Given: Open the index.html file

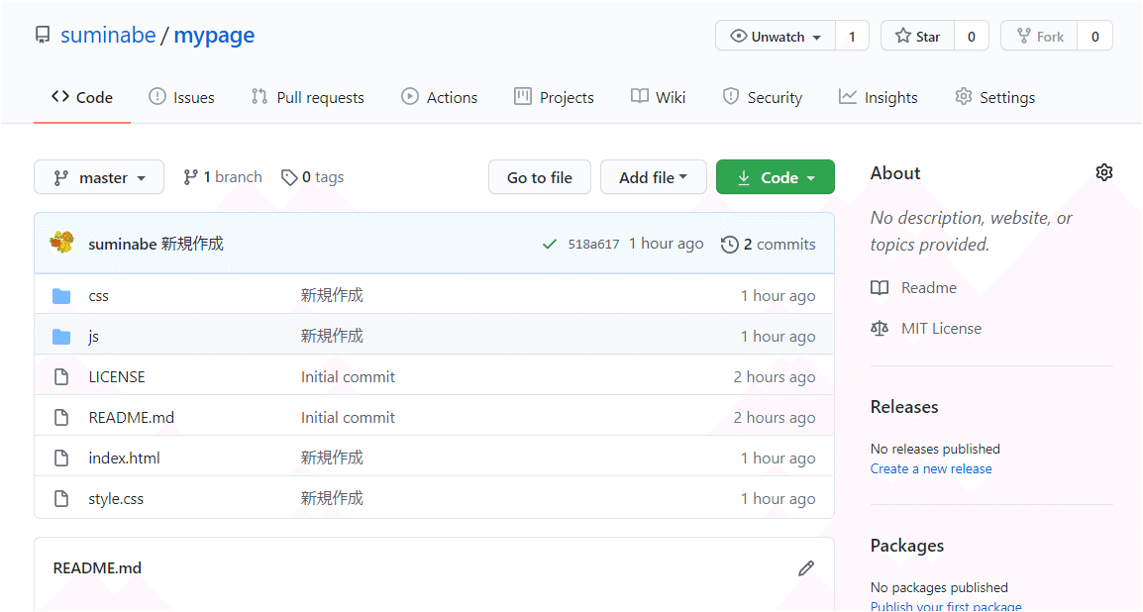Looking at the screenshot, I should [x=124, y=459].
